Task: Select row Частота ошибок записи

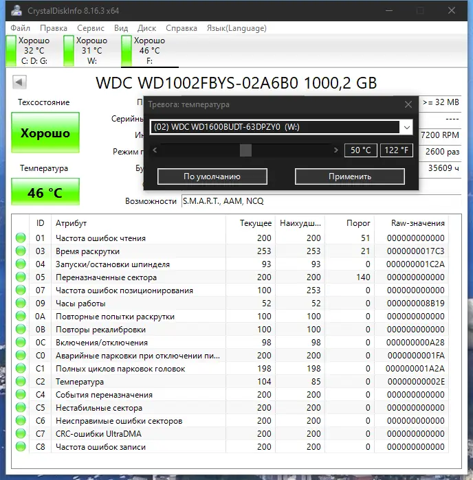Action: [230, 446]
